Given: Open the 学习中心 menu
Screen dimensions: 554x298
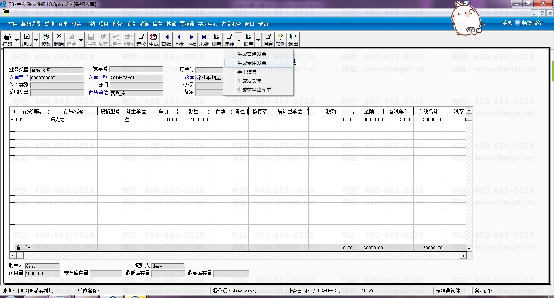Looking at the screenshot, I should pos(208,24).
